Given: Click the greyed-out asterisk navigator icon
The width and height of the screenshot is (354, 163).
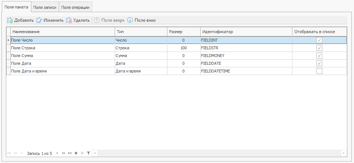Looking at the screenshot, I should (x=82, y=153).
